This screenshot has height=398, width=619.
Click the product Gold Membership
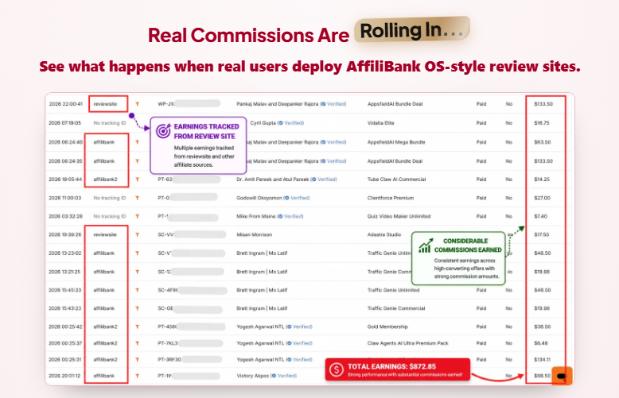click(387, 327)
